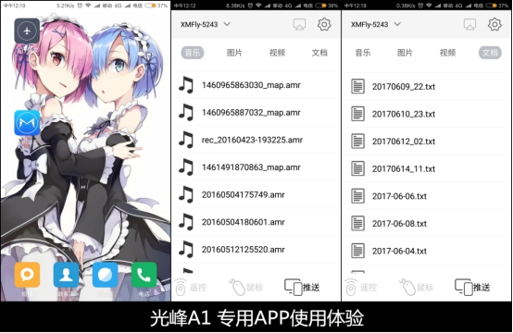
Task: Expand XMFly-5243 device dropdown in music screen
Action: (x=206, y=24)
